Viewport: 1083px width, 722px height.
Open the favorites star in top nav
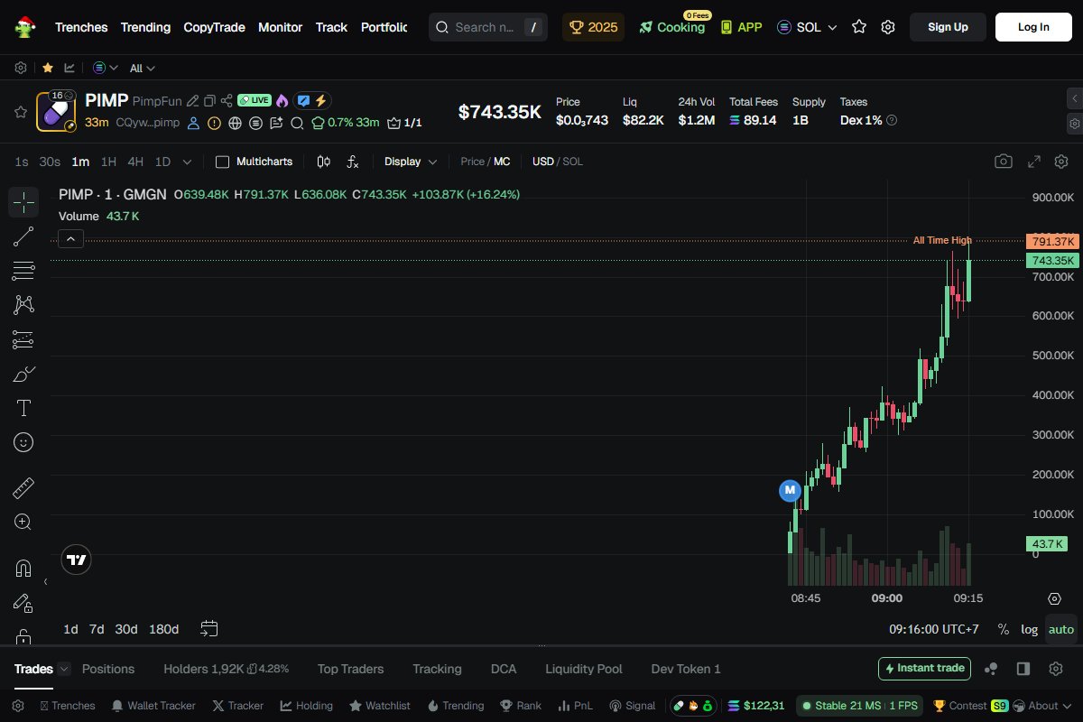(859, 27)
